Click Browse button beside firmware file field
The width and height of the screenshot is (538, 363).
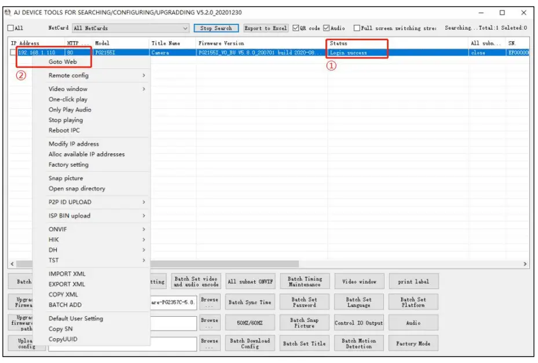coord(210,302)
